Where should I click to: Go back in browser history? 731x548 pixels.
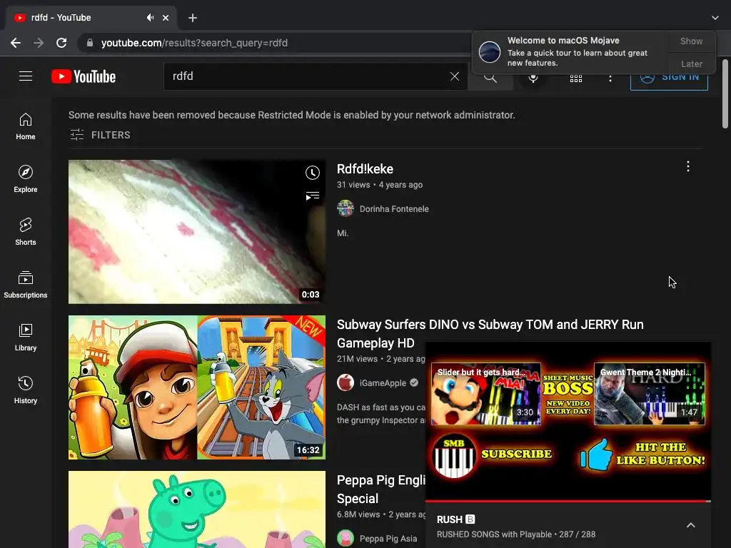pos(16,43)
